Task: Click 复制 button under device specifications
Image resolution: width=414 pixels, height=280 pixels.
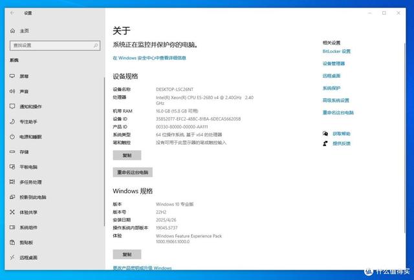Action: (127, 155)
